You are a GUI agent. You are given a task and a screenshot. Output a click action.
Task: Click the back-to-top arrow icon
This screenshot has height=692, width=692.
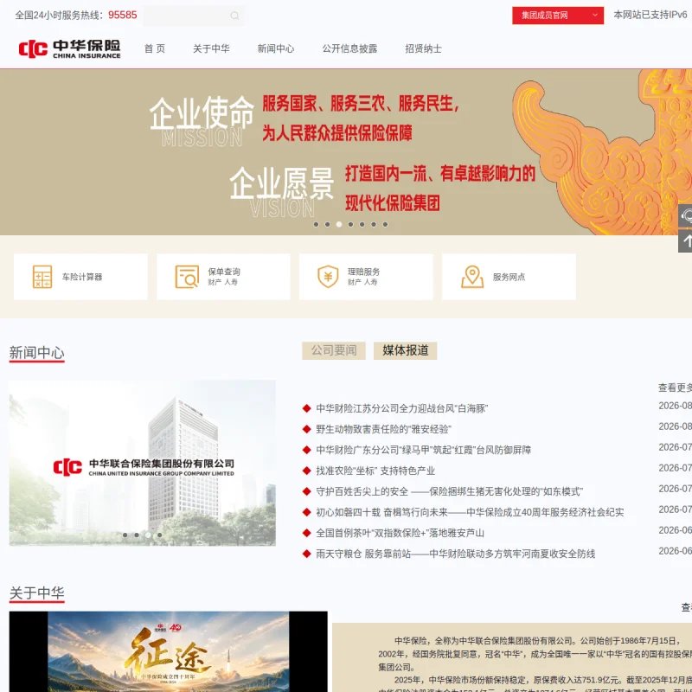[x=685, y=241]
